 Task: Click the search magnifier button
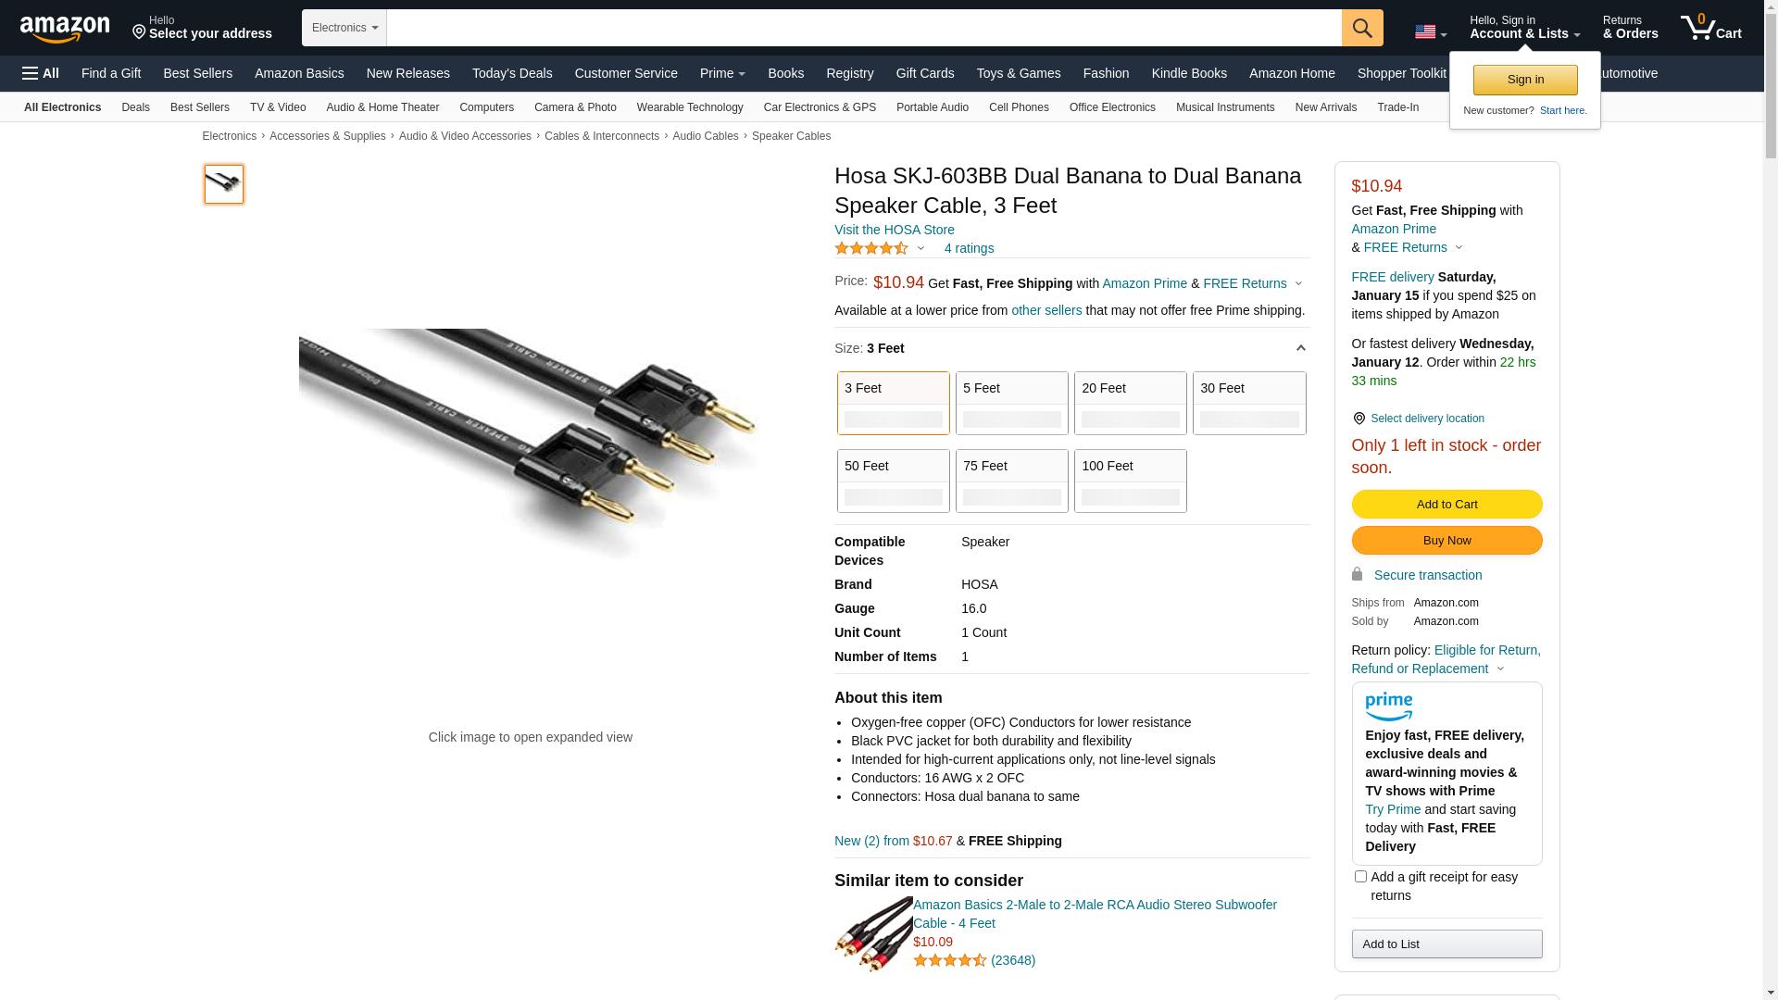click(x=1362, y=28)
